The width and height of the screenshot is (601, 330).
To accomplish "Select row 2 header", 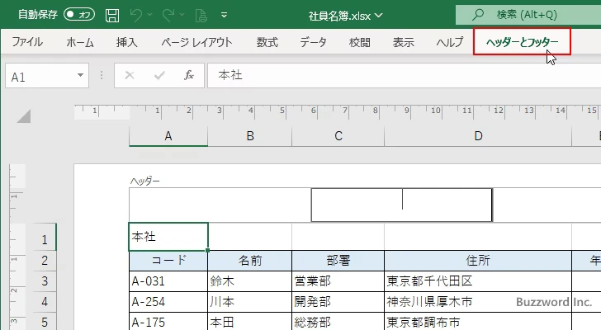I will tap(45, 261).
